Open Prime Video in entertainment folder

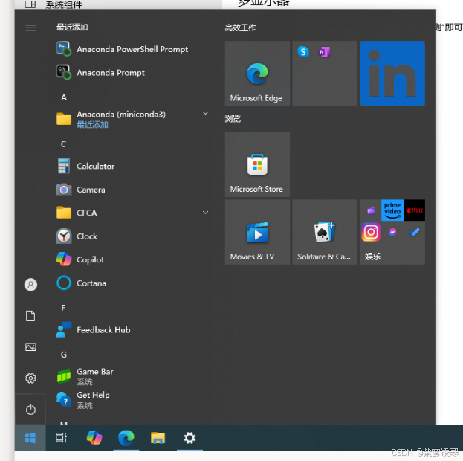pos(392,210)
